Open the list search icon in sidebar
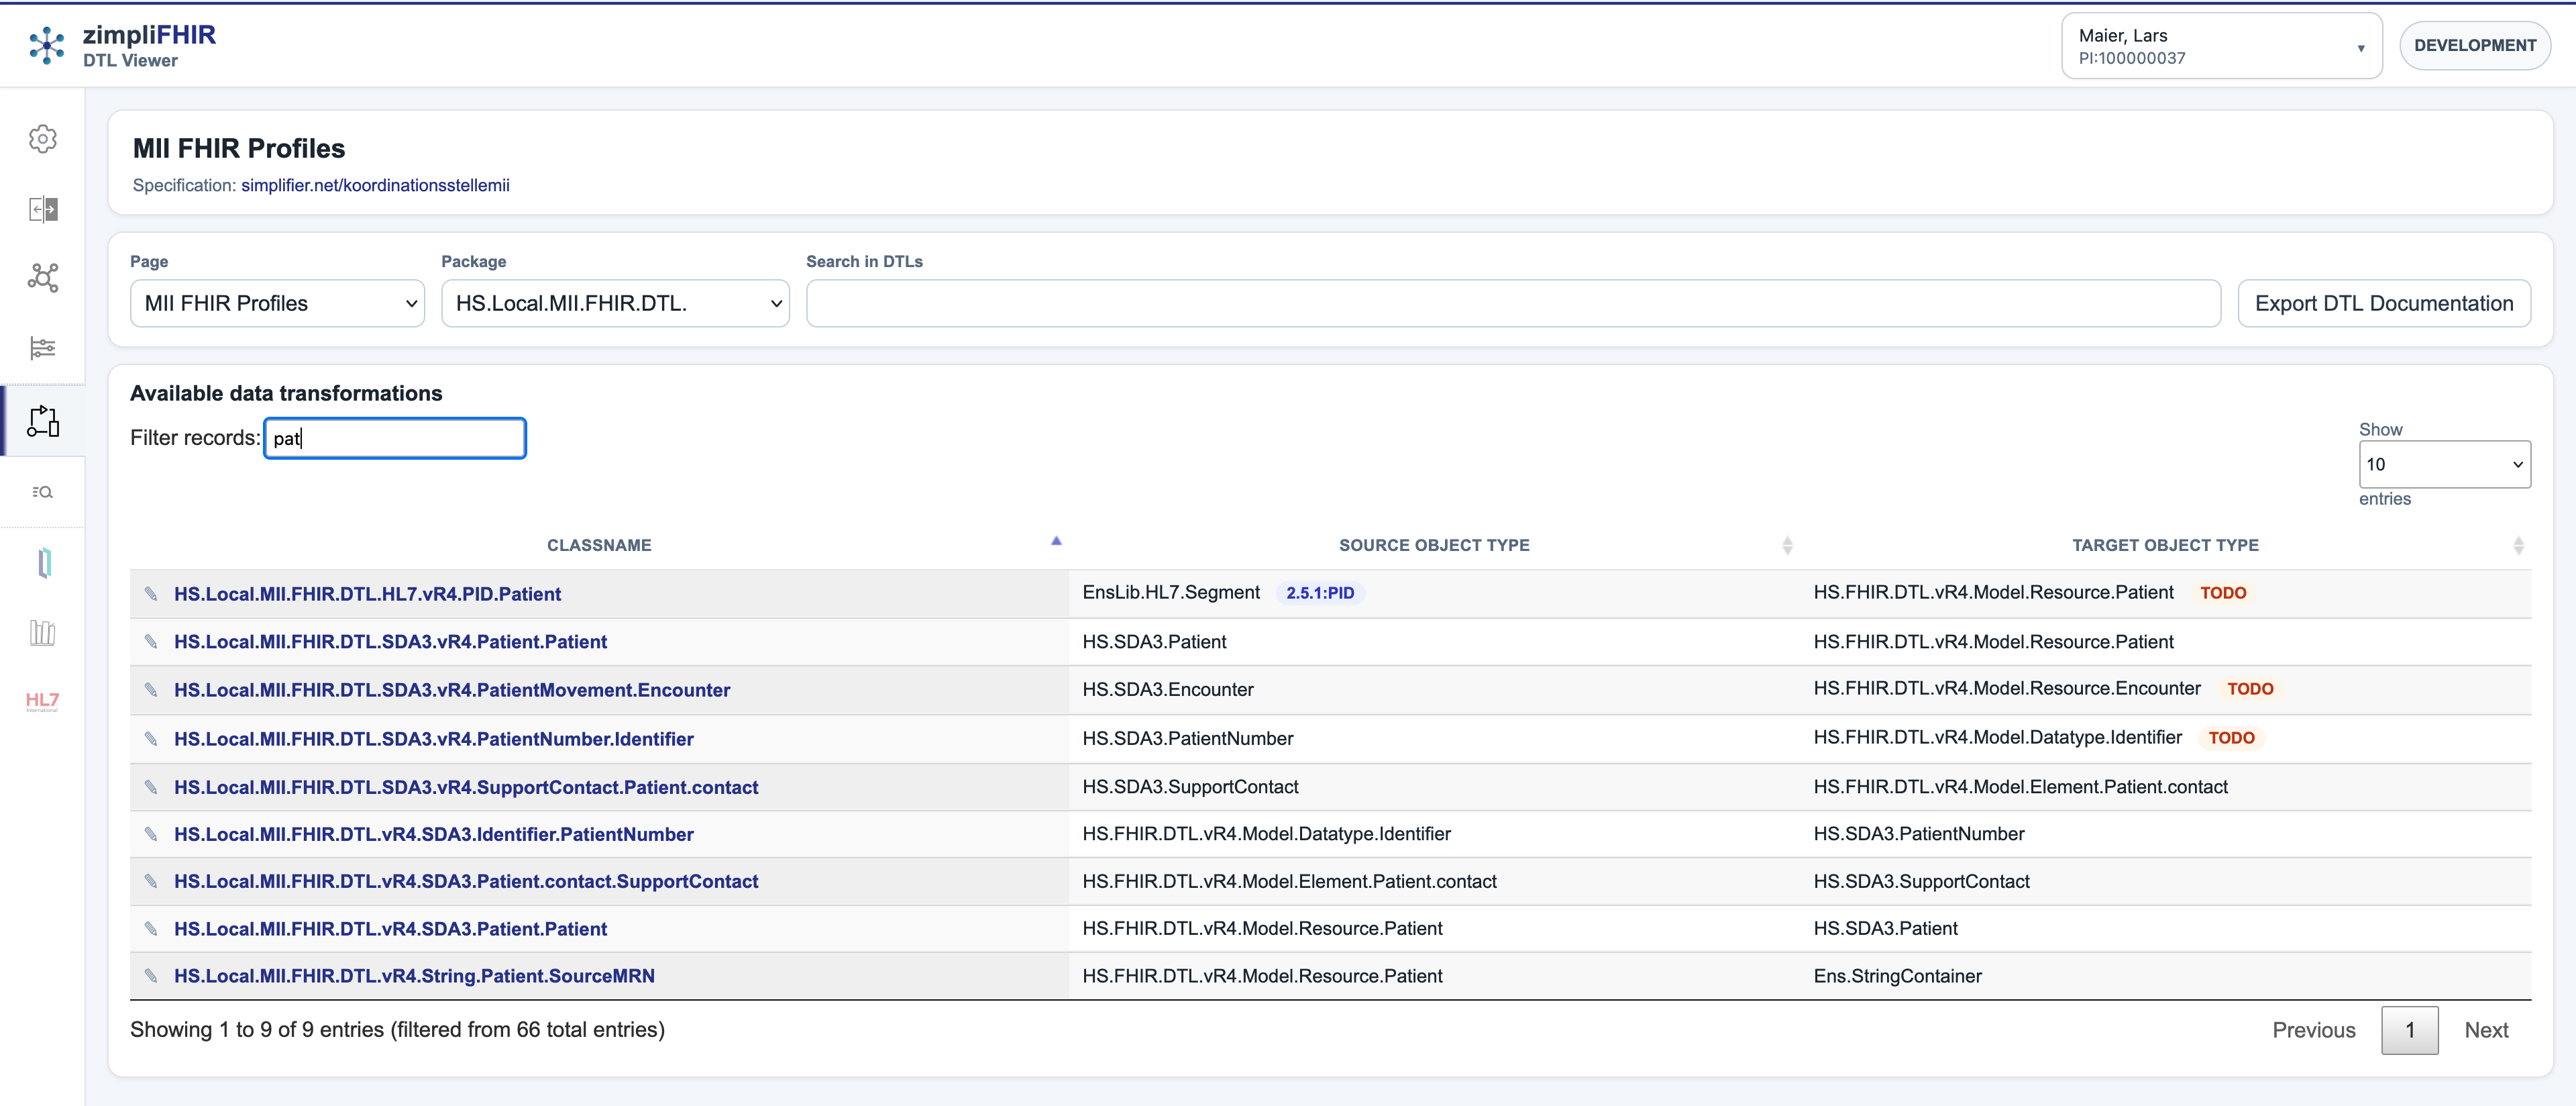Image resolution: width=2576 pixels, height=1106 pixels. pyautogui.click(x=42, y=492)
